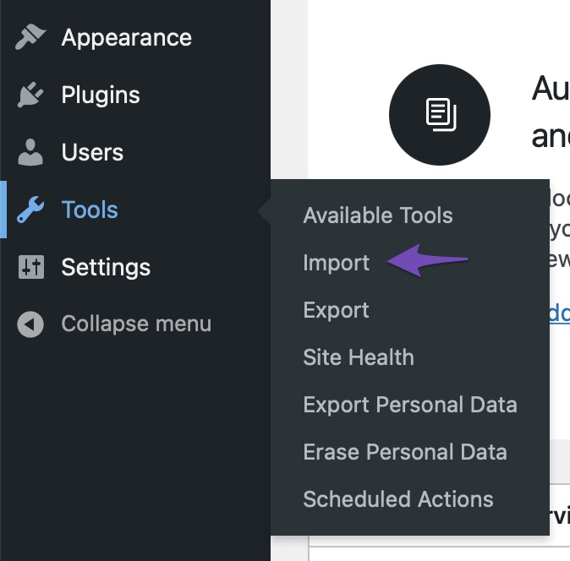The image size is (570, 561).
Task: Click the circular documents icon
Action: [x=440, y=115]
